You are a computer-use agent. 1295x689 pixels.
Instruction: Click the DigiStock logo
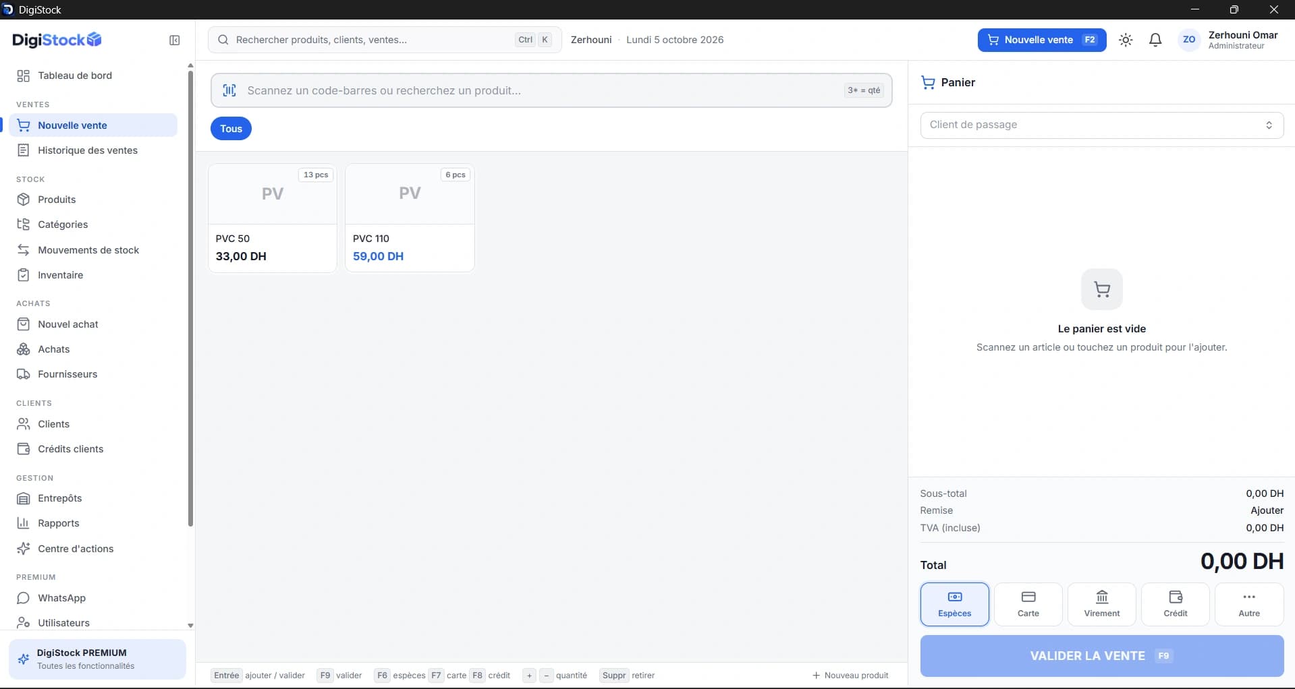pyautogui.click(x=57, y=40)
